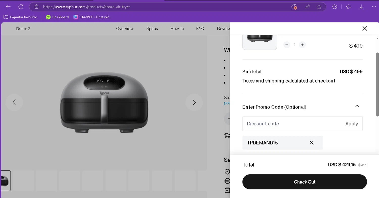Screen dimensions: 379x198
Task: Click the cart item product thumbnail
Action: point(260,42)
